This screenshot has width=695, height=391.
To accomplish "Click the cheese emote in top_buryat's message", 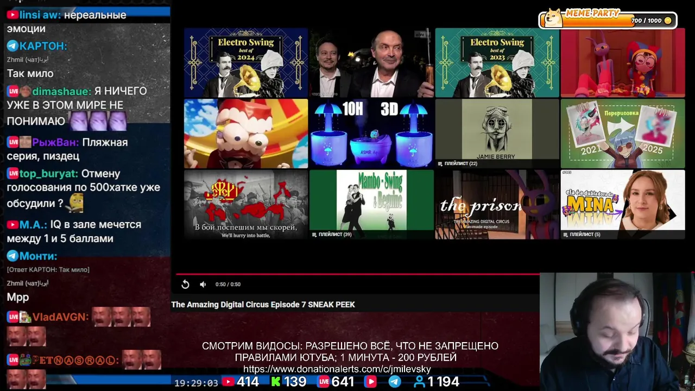I will tap(75, 204).
